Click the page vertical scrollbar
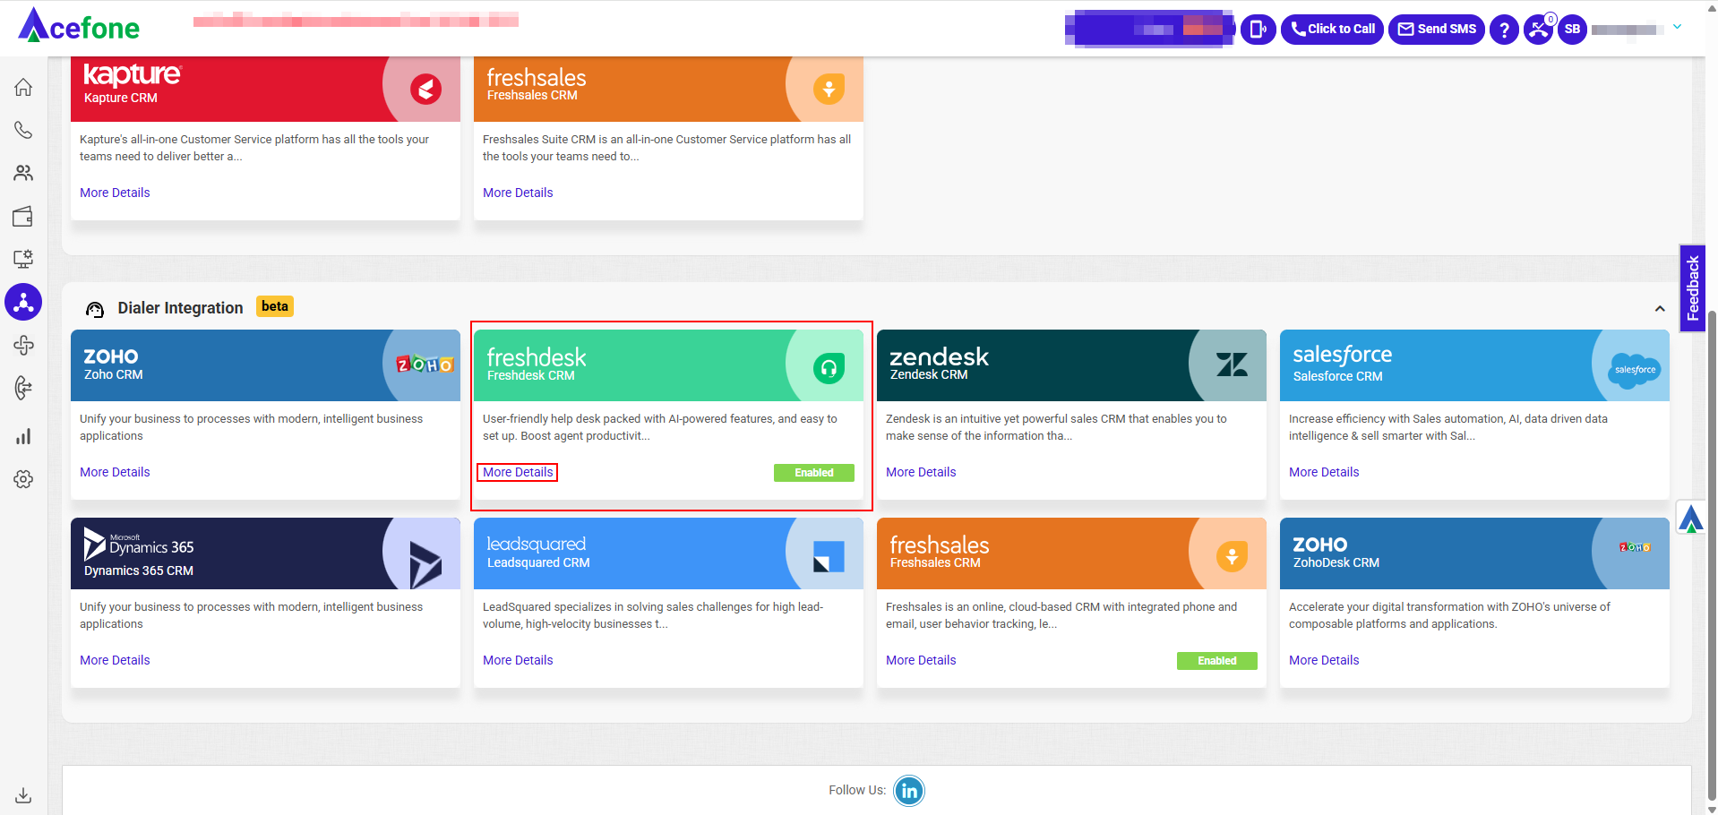 click(1712, 555)
